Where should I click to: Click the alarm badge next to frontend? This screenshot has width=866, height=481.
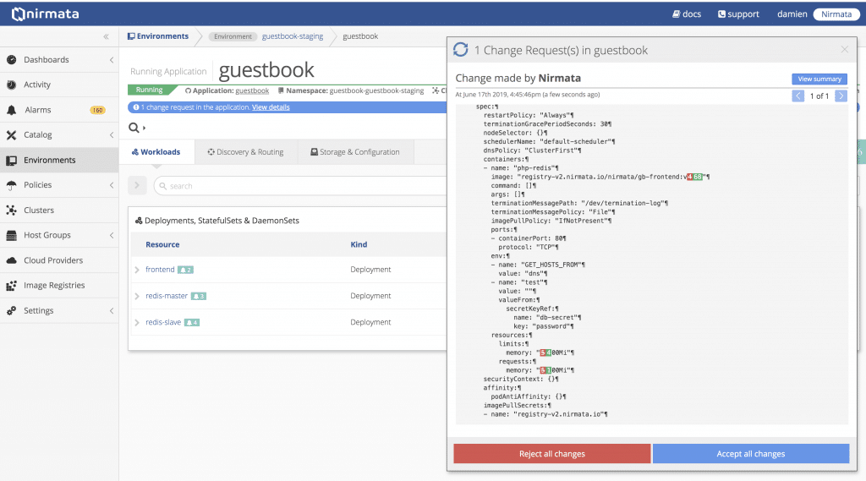[x=185, y=270]
